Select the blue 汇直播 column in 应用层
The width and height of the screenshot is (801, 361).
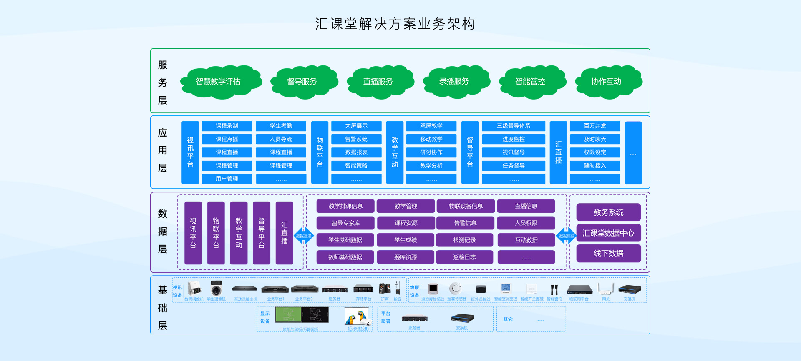click(x=558, y=152)
